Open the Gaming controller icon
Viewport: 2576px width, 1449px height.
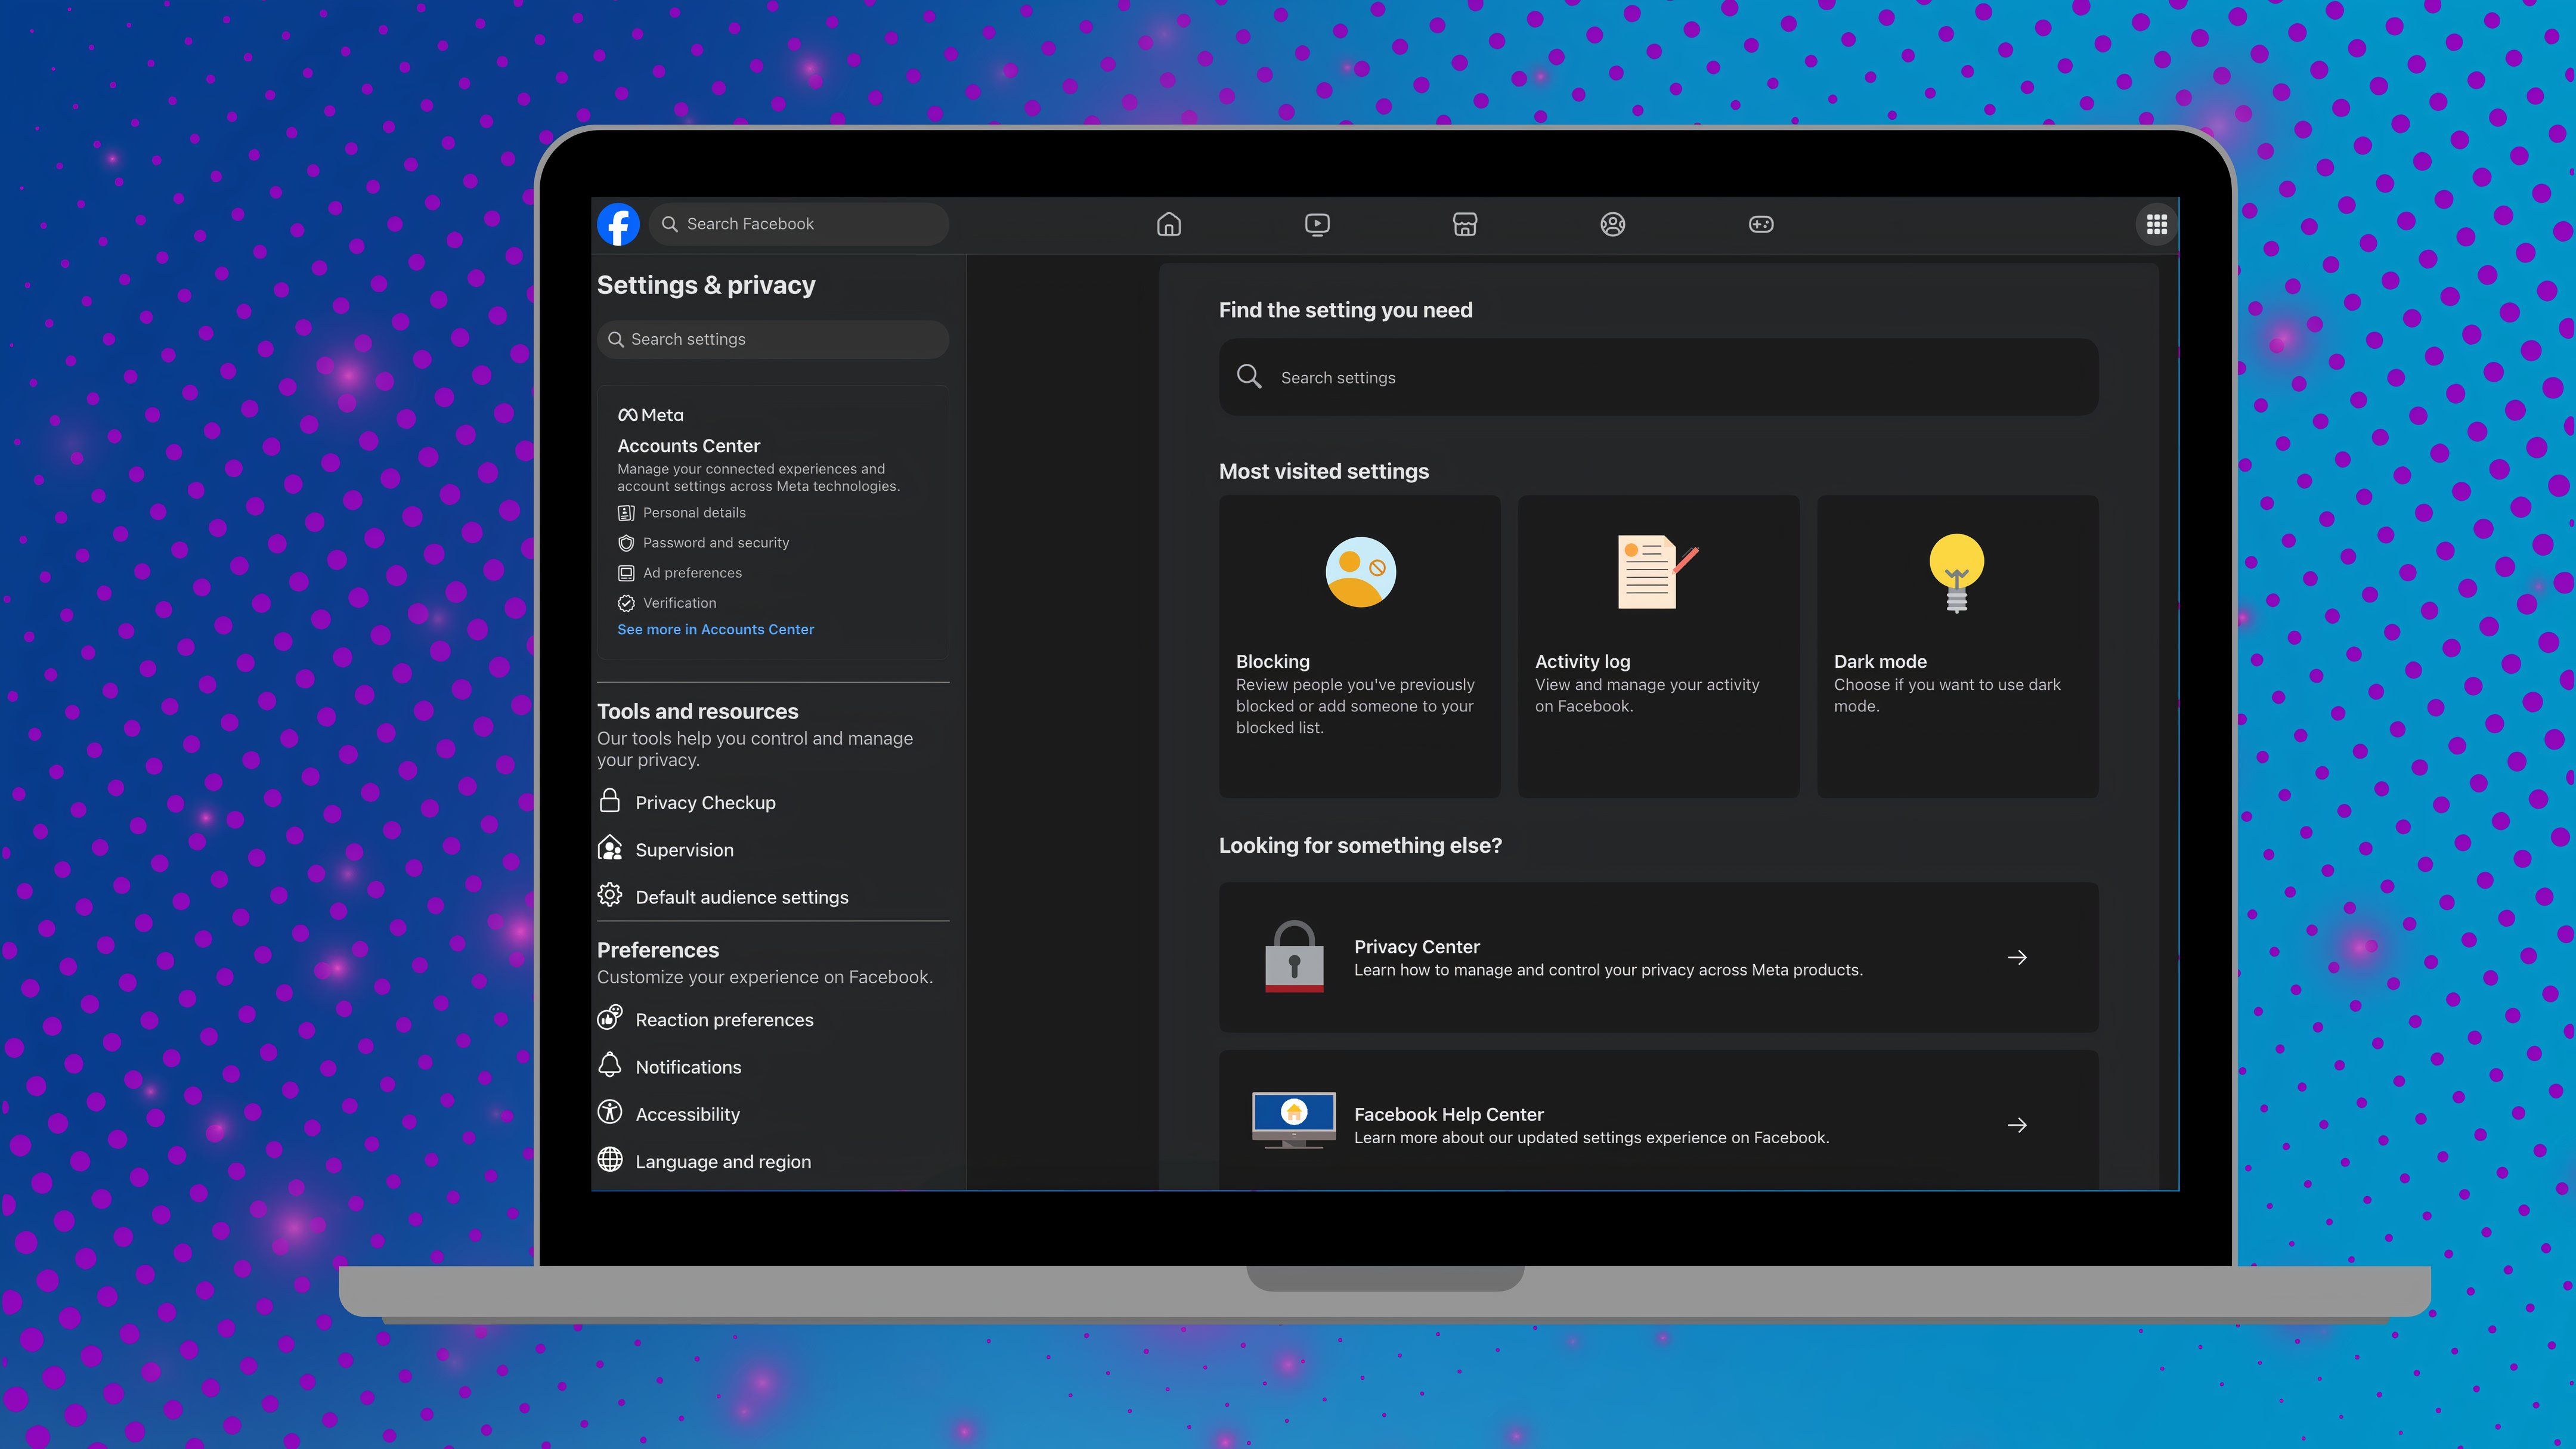click(1760, 224)
